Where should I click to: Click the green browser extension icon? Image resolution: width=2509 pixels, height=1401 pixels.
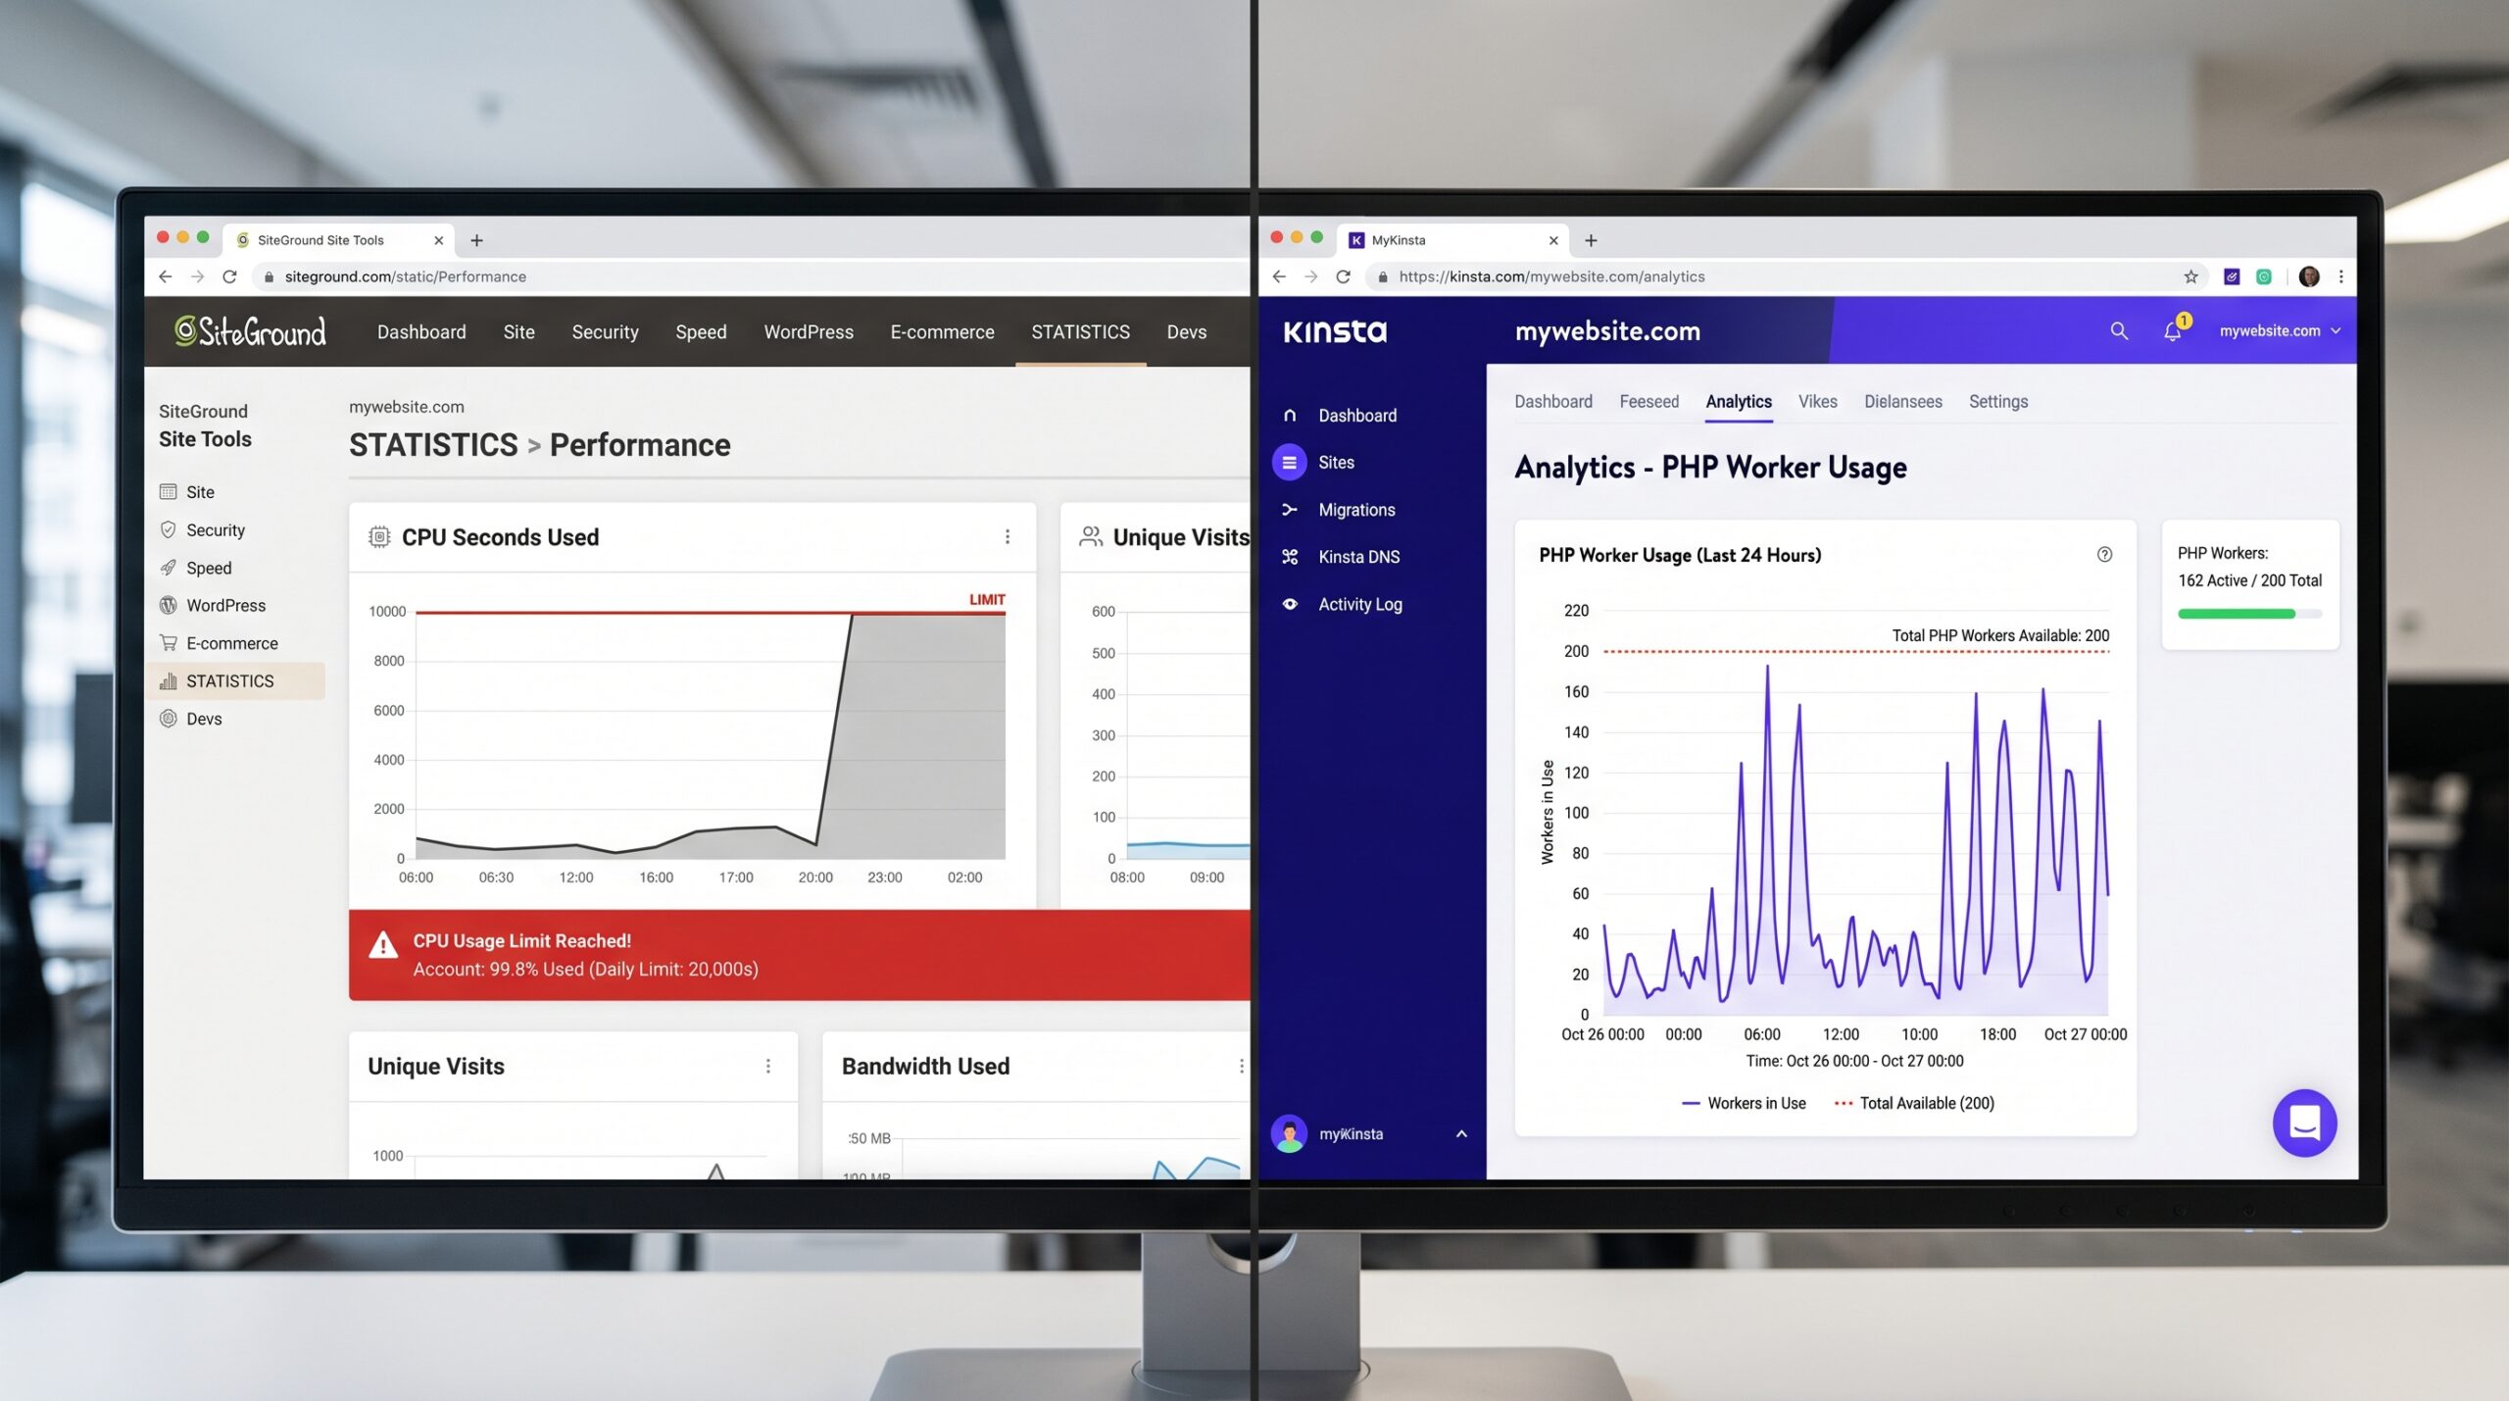(x=2264, y=277)
